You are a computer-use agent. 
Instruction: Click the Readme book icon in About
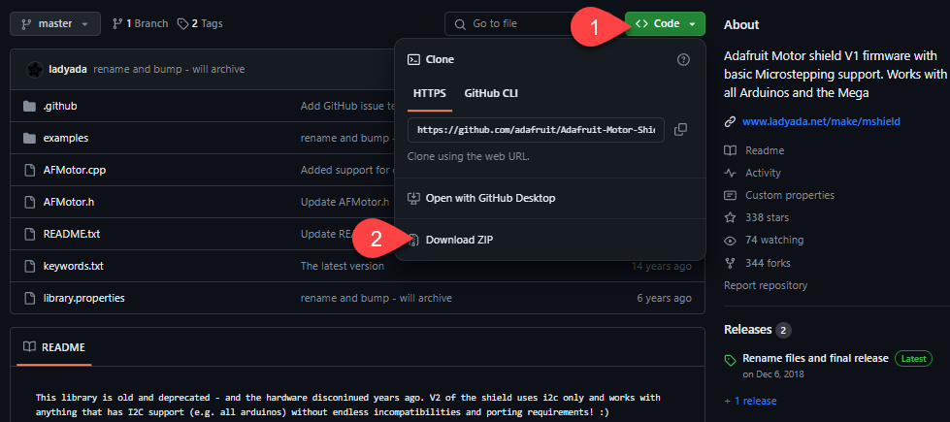tap(730, 150)
